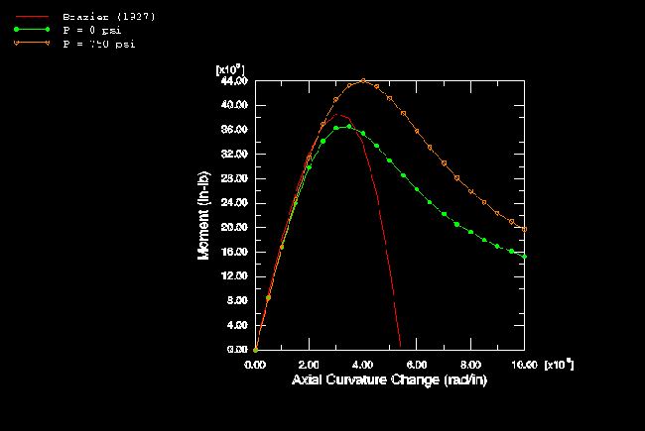This screenshot has height=431, width=645.
Task: Click the green data point at the origin
Action: (255, 350)
